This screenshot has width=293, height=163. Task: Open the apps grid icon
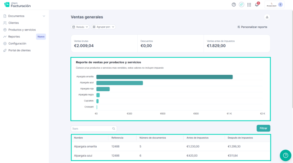(249, 5)
